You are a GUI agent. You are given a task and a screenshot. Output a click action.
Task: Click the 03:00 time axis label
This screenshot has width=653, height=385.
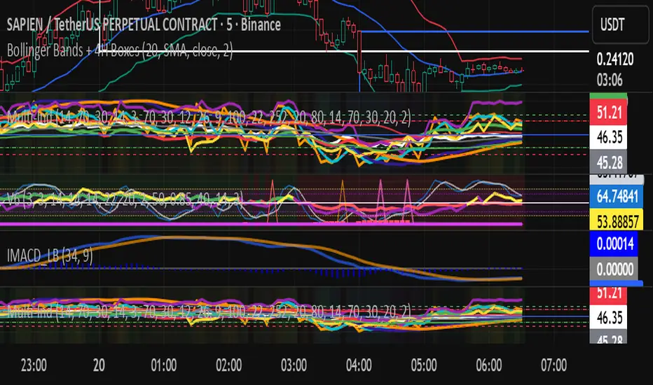294,365
